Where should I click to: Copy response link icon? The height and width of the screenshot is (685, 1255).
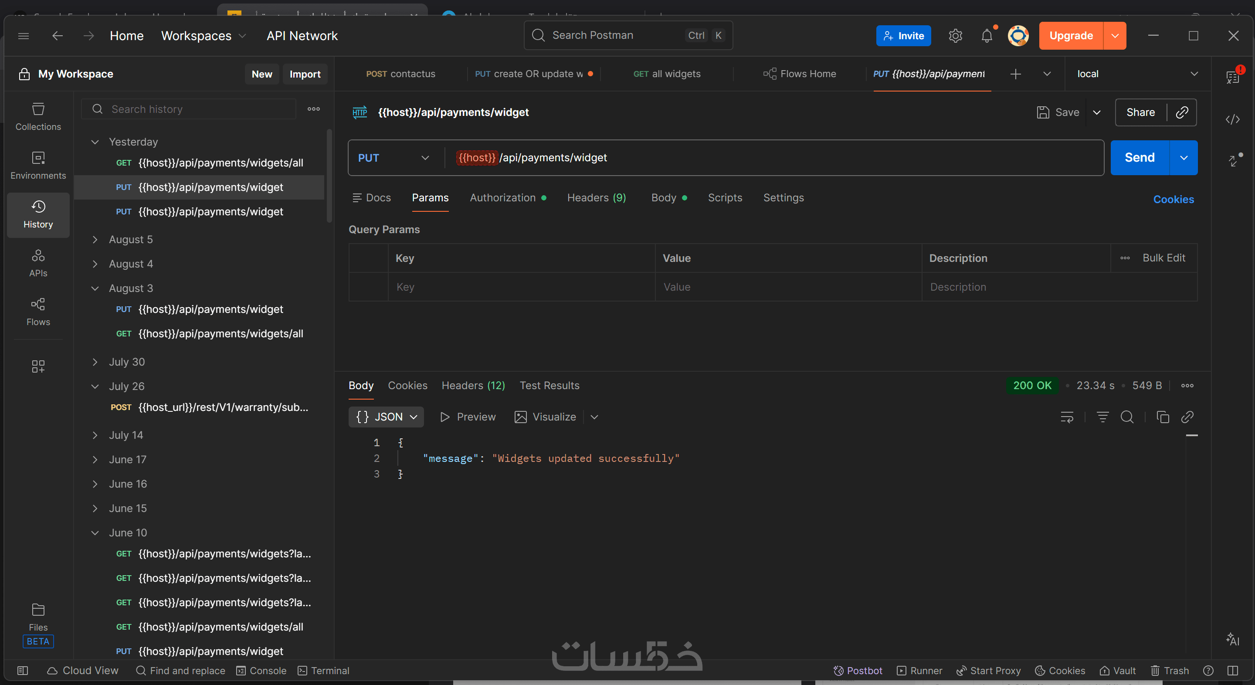pyautogui.click(x=1187, y=417)
